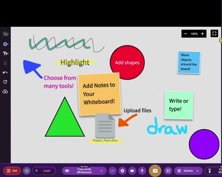Select the selection cursor tool
The height and width of the screenshot is (177, 222).
click(6, 34)
